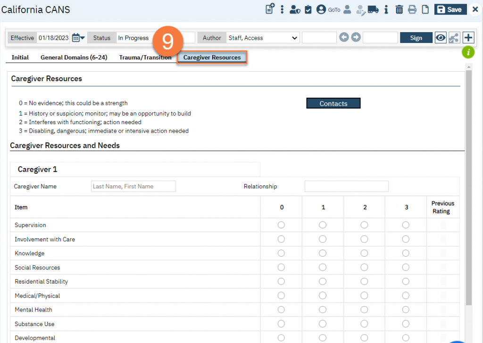The width and height of the screenshot is (483, 343).
Task: Open the three-dot more options menu
Action: (282, 9)
